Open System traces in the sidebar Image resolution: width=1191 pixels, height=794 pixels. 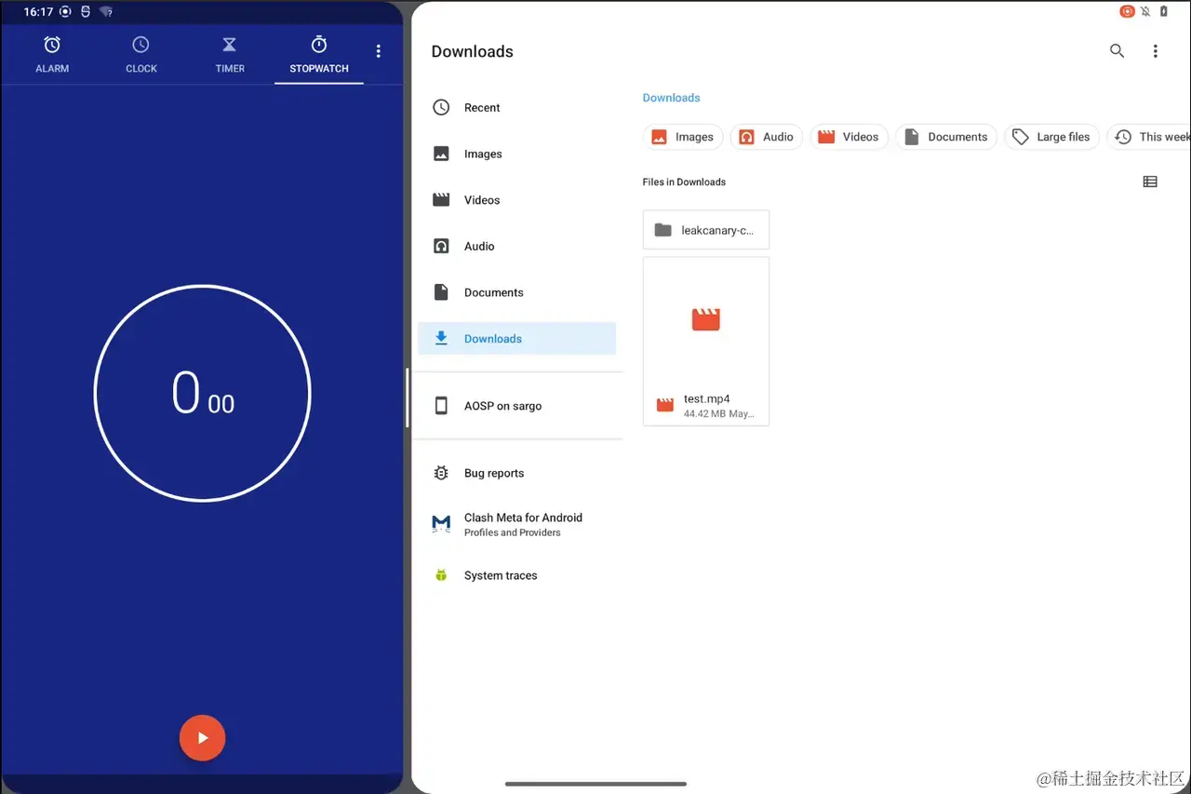coord(516,575)
